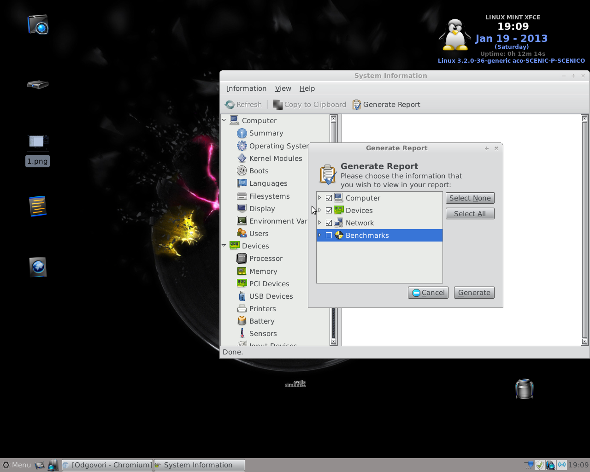Click the Users sidebar icon
This screenshot has width=590, height=472.
click(242, 233)
